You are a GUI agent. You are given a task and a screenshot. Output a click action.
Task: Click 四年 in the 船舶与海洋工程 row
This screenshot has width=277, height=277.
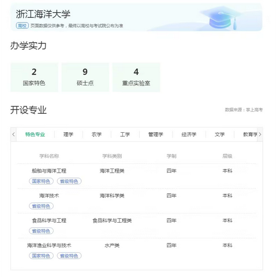(x=171, y=171)
